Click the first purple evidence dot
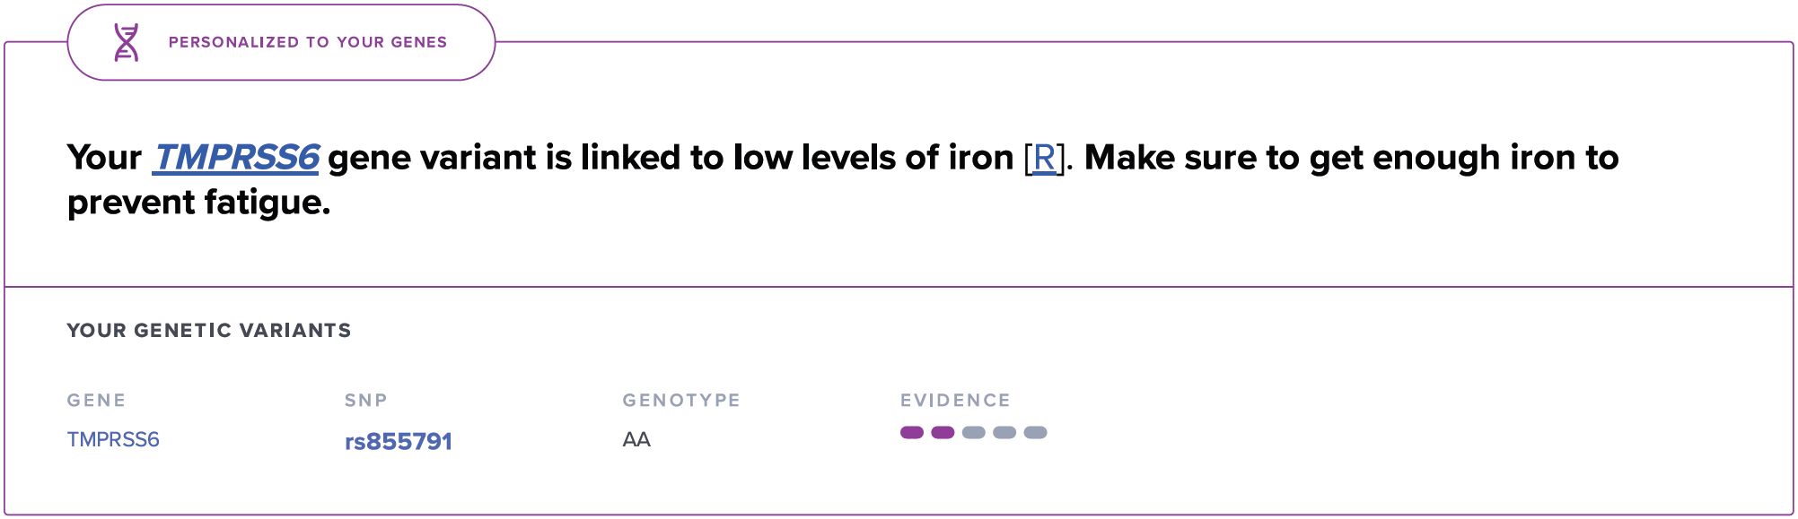 [x=912, y=433]
